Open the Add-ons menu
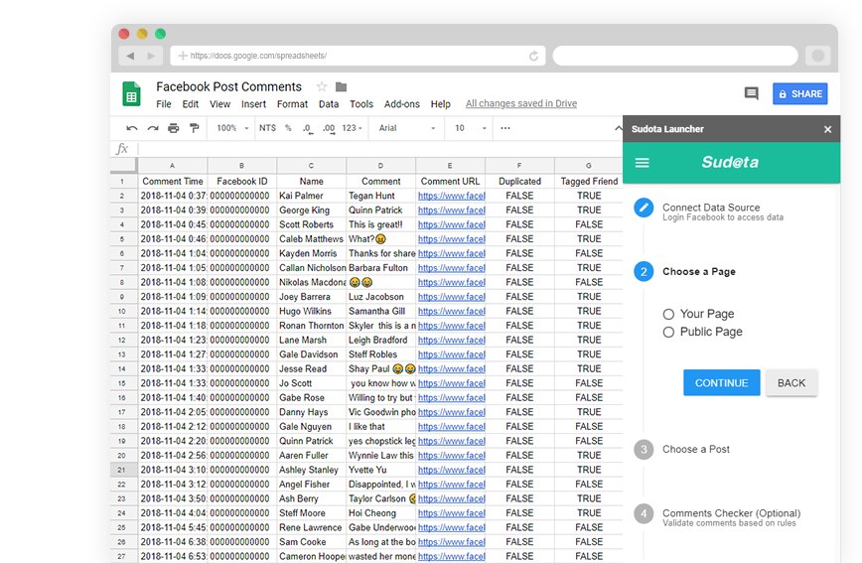This screenshot has width=862, height=563. click(x=401, y=104)
